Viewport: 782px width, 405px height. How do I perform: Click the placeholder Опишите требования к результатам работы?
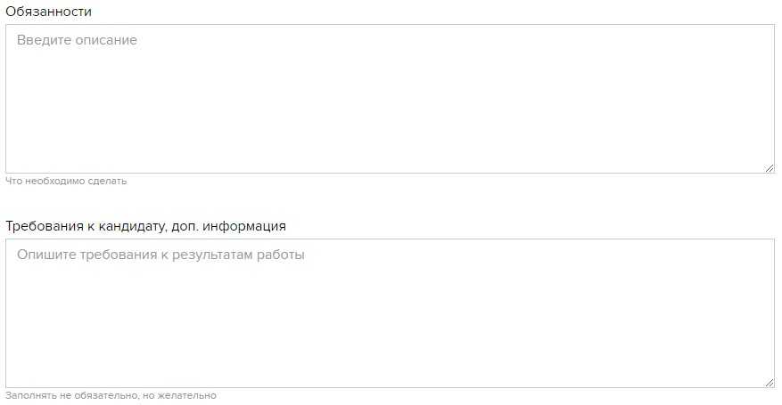click(x=161, y=255)
